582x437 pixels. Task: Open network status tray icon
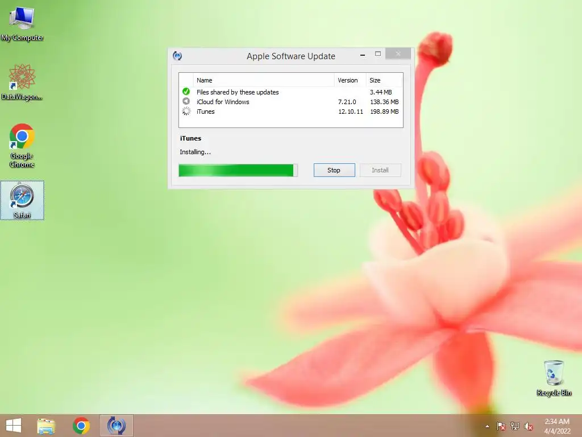pyautogui.click(x=515, y=426)
